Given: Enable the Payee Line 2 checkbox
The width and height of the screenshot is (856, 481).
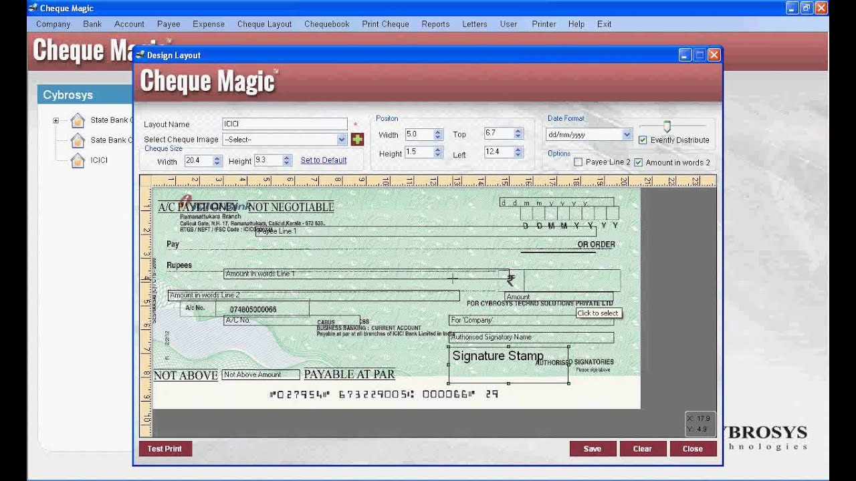Looking at the screenshot, I should tap(578, 162).
